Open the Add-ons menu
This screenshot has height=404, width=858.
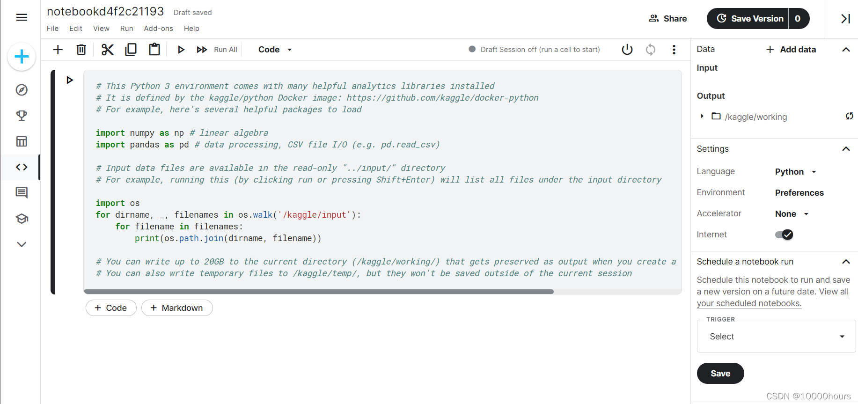click(159, 29)
